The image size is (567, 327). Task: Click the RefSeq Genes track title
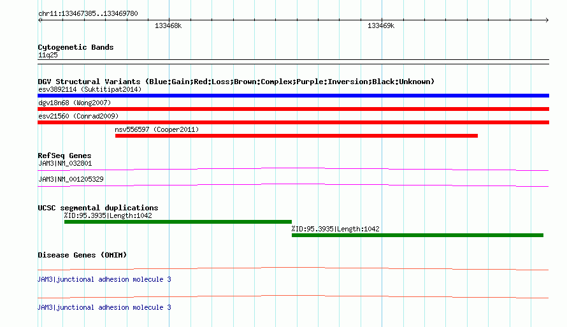(64, 156)
